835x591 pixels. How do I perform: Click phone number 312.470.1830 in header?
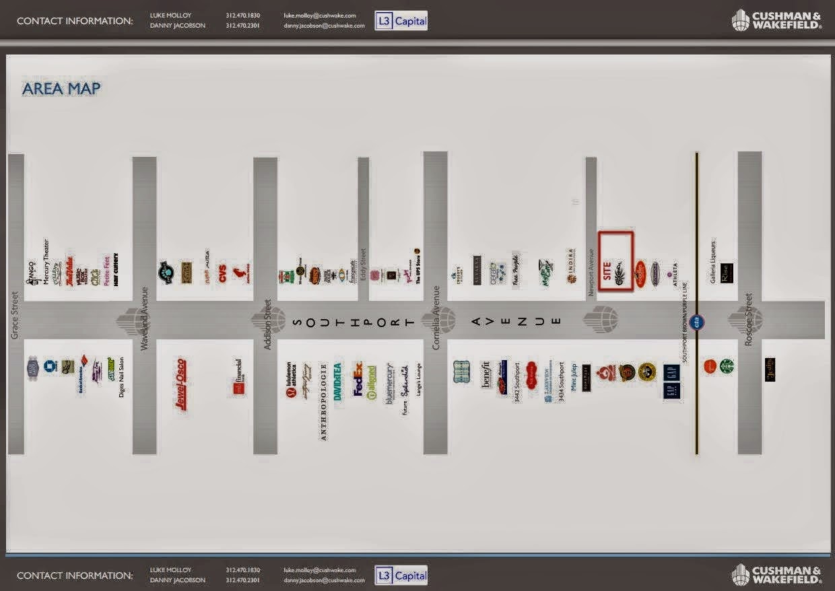click(x=243, y=15)
